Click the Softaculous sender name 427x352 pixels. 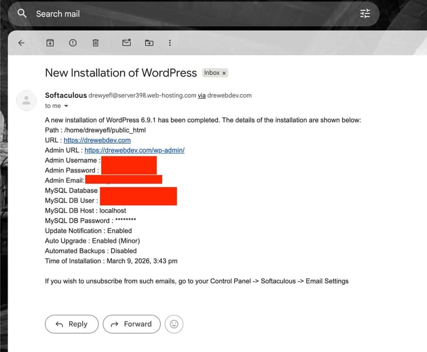66,95
